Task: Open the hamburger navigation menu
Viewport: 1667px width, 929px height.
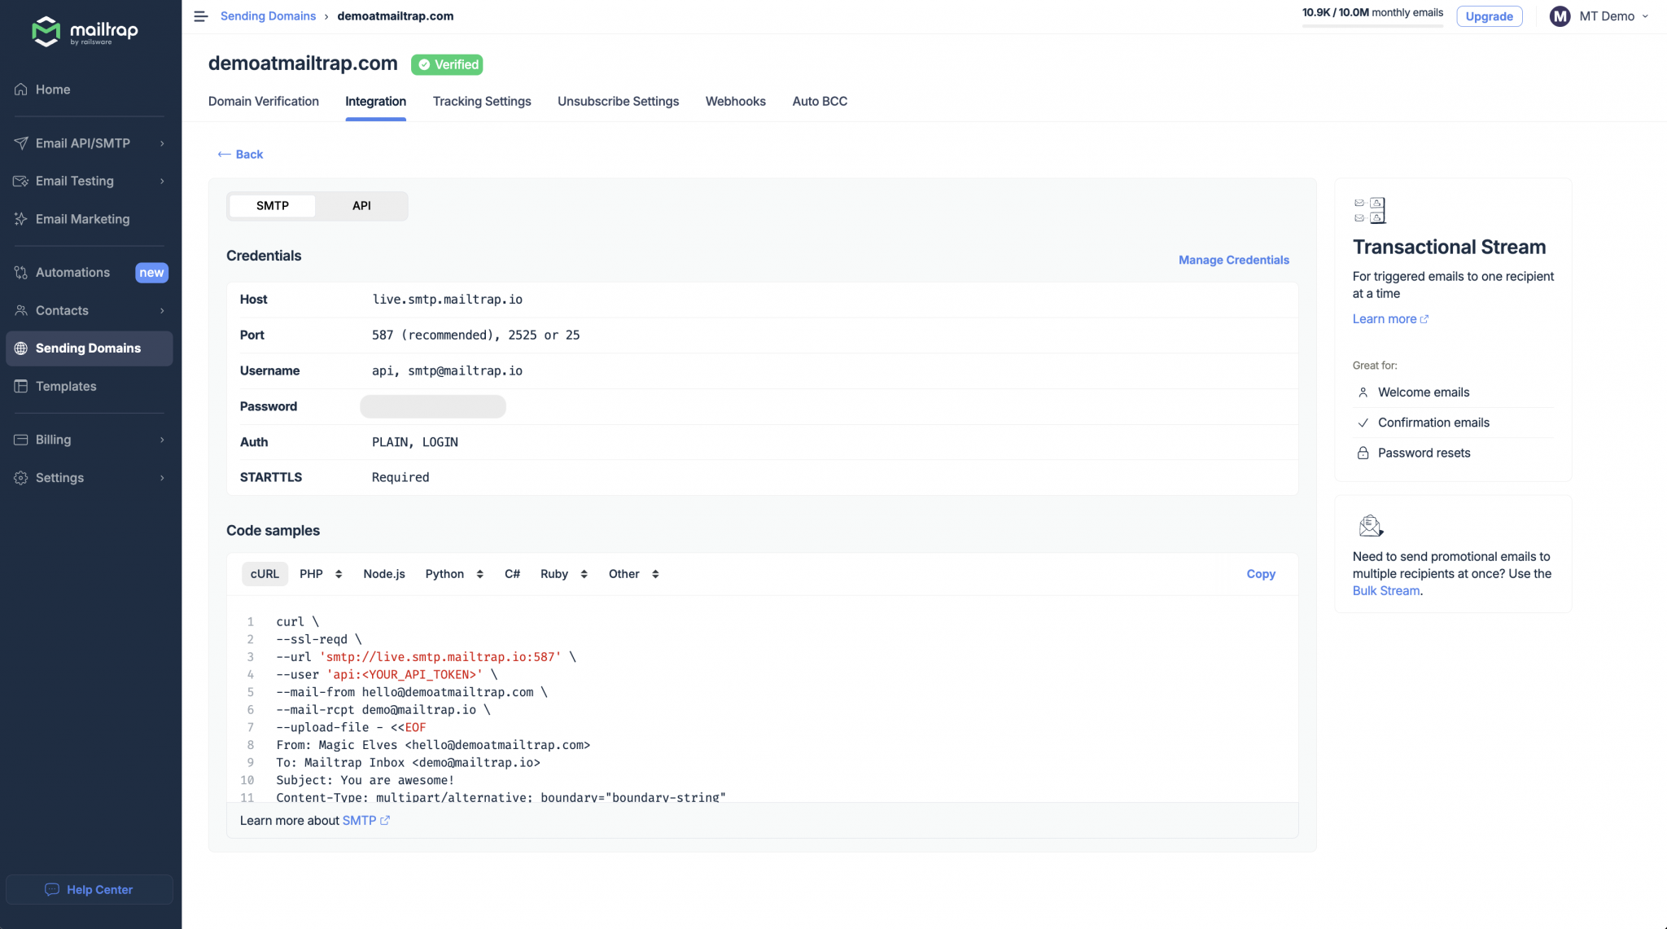Action: point(200,16)
